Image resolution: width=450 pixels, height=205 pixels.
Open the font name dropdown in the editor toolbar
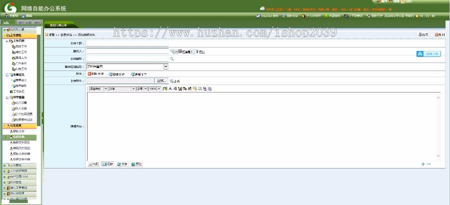133,88
